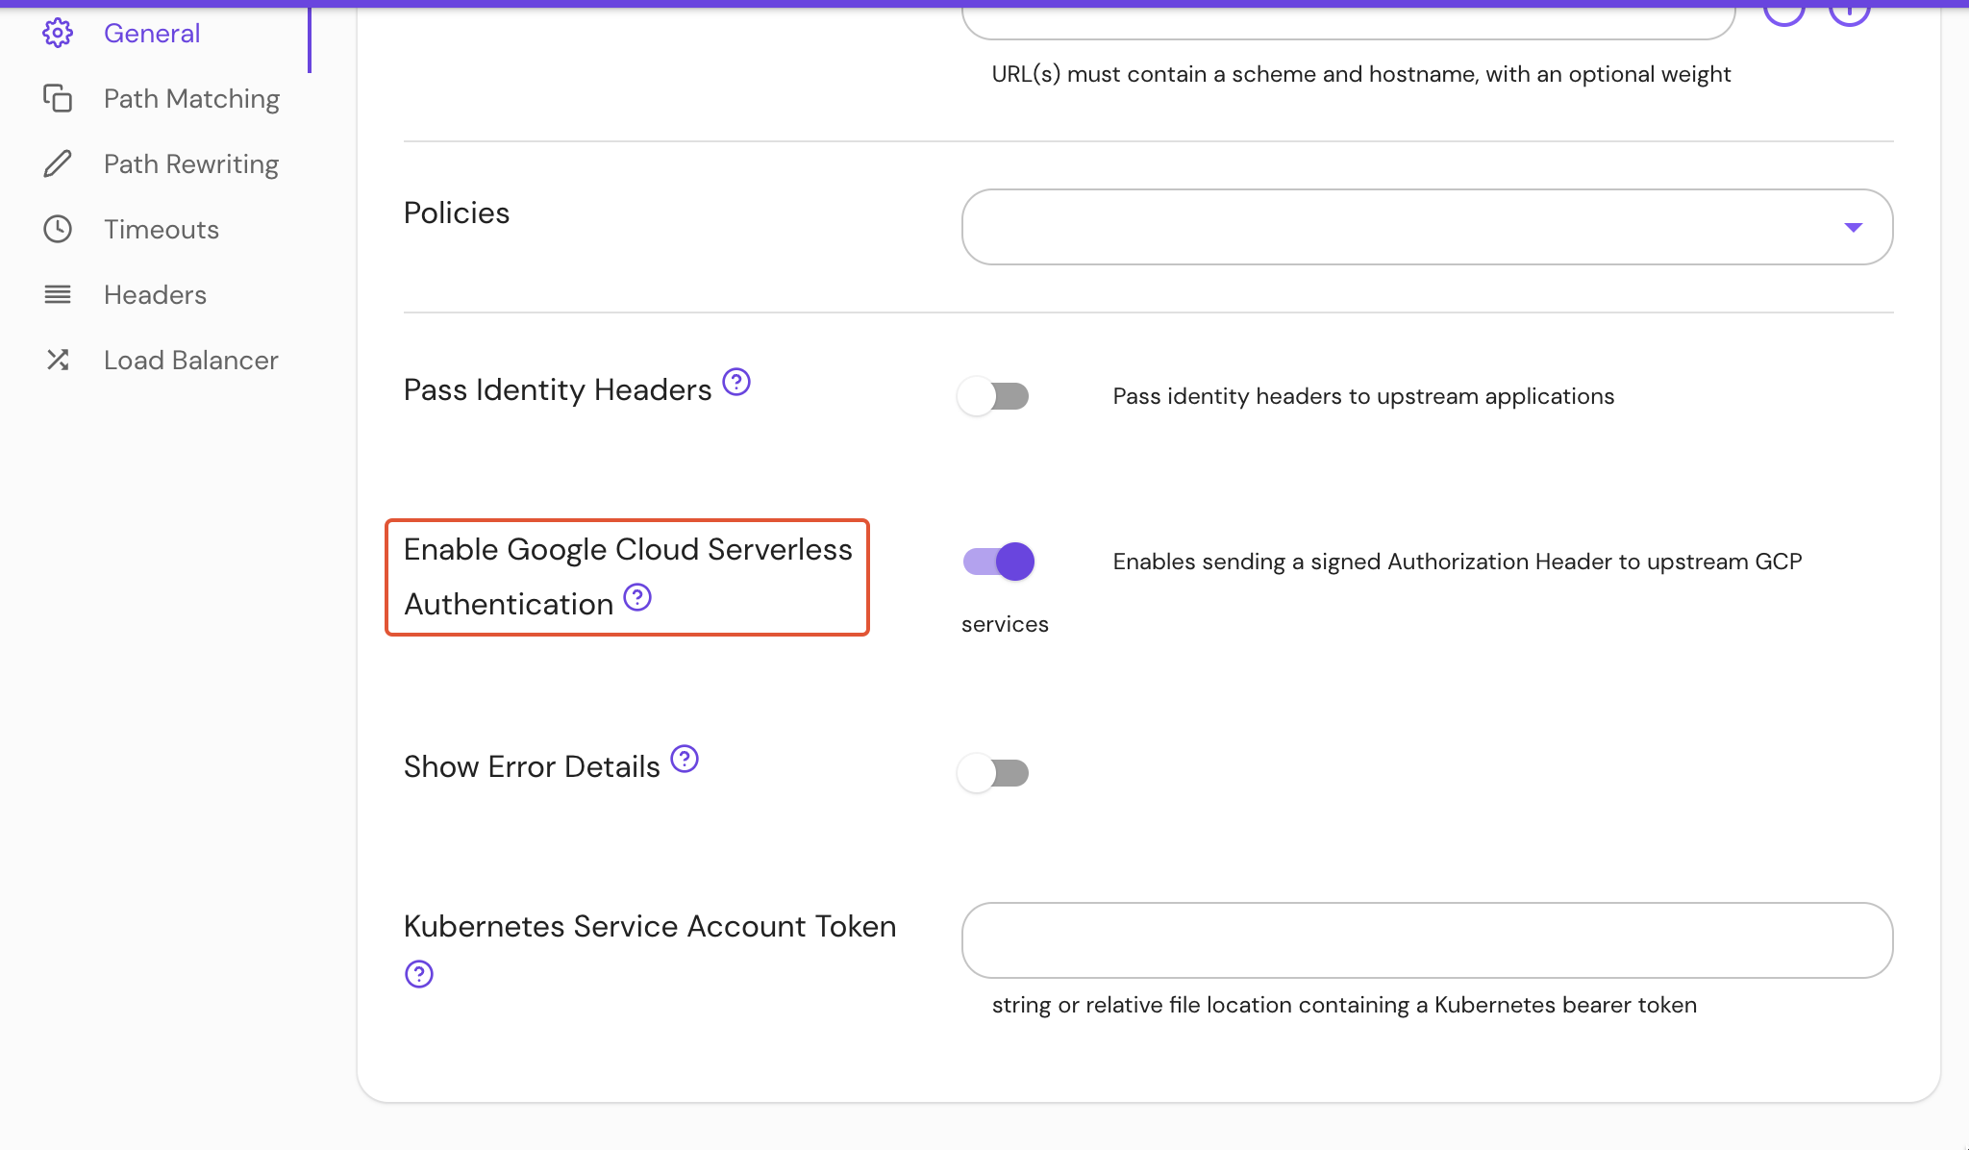
Task: Switch to the Load Balancer section
Action: pyautogui.click(x=189, y=360)
